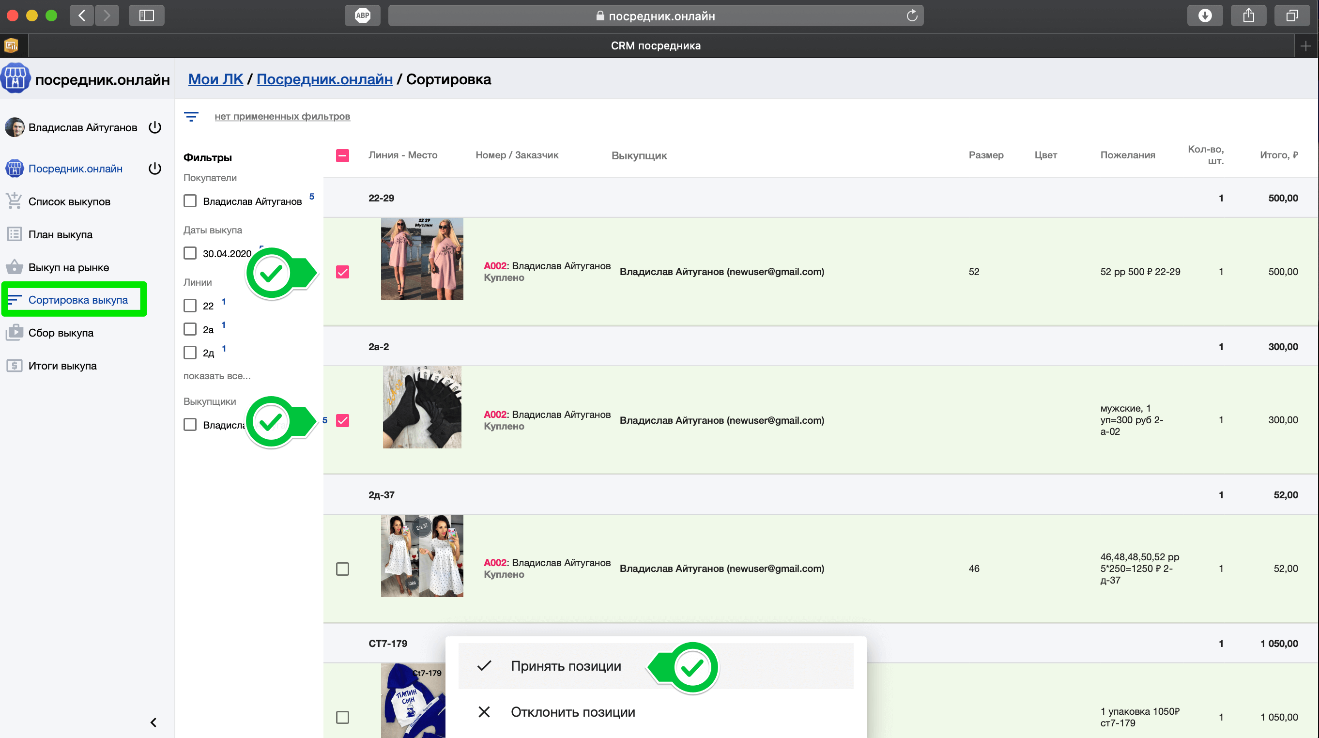Open Safari downloads icon
This screenshot has height=738, width=1319.
[x=1204, y=15]
